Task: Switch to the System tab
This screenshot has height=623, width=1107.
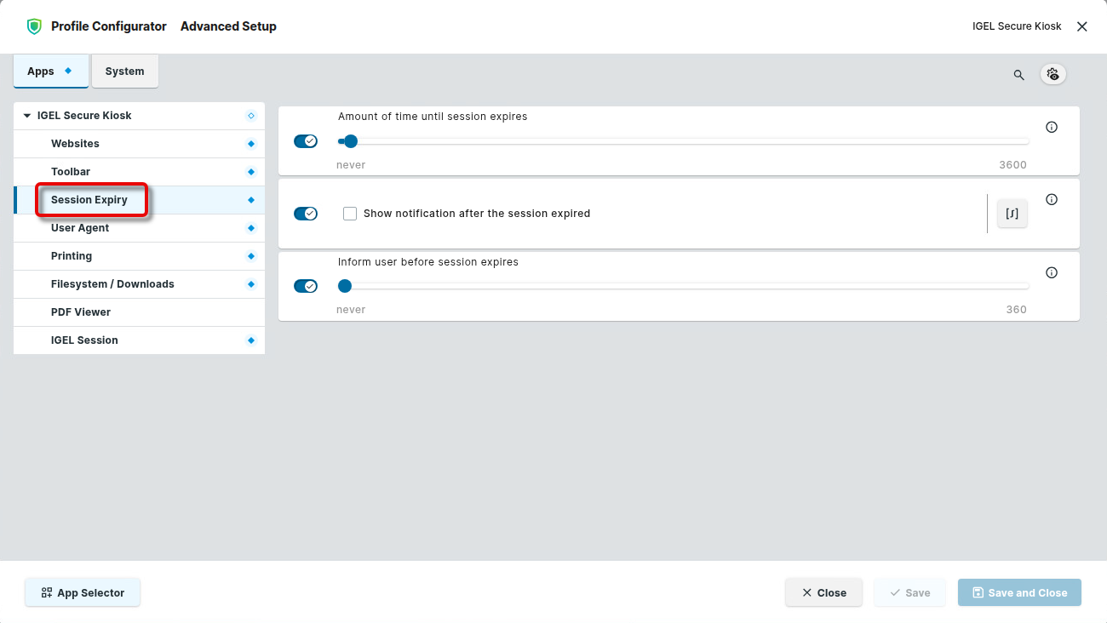Action: (124, 71)
